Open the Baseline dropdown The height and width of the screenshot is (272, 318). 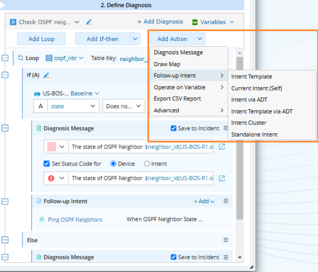coord(97,93)
